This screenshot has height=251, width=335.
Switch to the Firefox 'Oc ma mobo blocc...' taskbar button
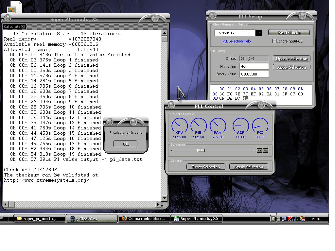pyautogui.click(x=144, y=219)
